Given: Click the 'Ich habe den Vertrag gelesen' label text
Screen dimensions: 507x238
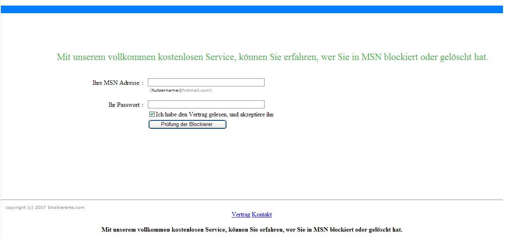Looking at the screenshot, I should pos(214,114).
